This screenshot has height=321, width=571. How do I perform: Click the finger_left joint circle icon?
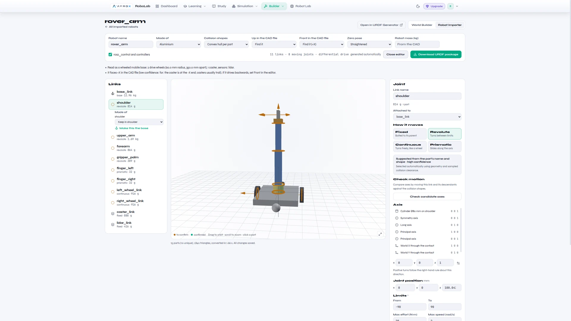(113, 170)
